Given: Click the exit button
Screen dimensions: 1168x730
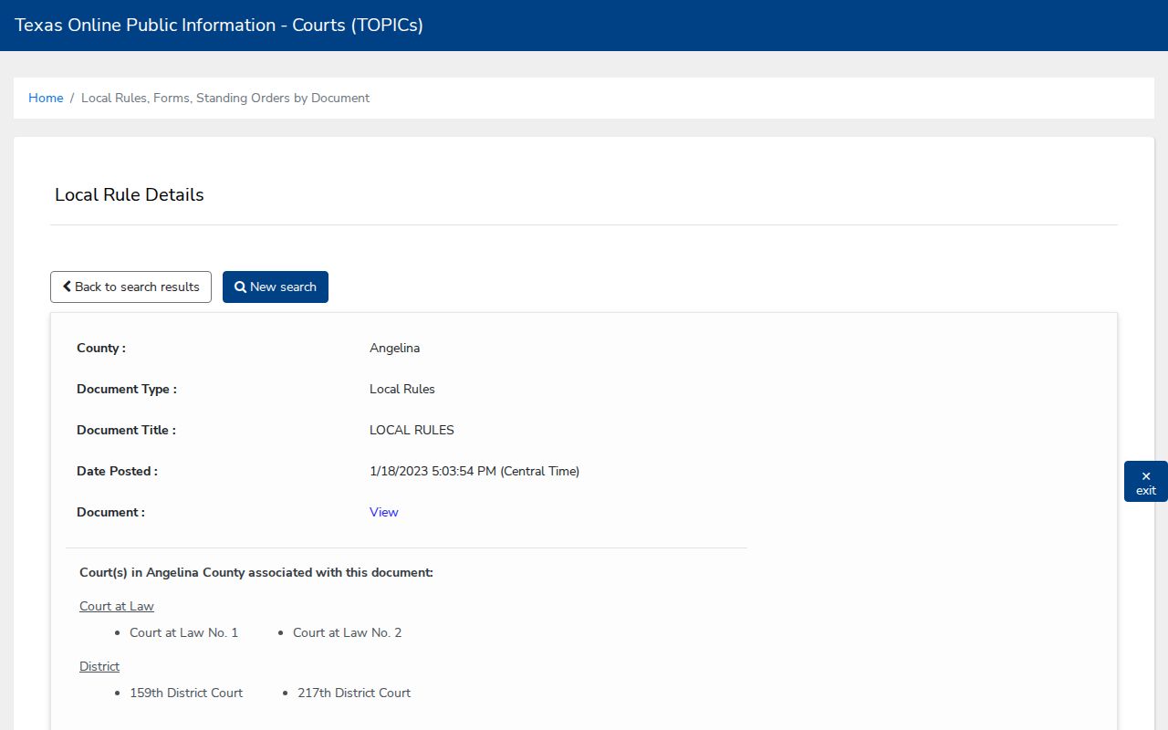Looking at the screenshot, I should (1146, 482).
